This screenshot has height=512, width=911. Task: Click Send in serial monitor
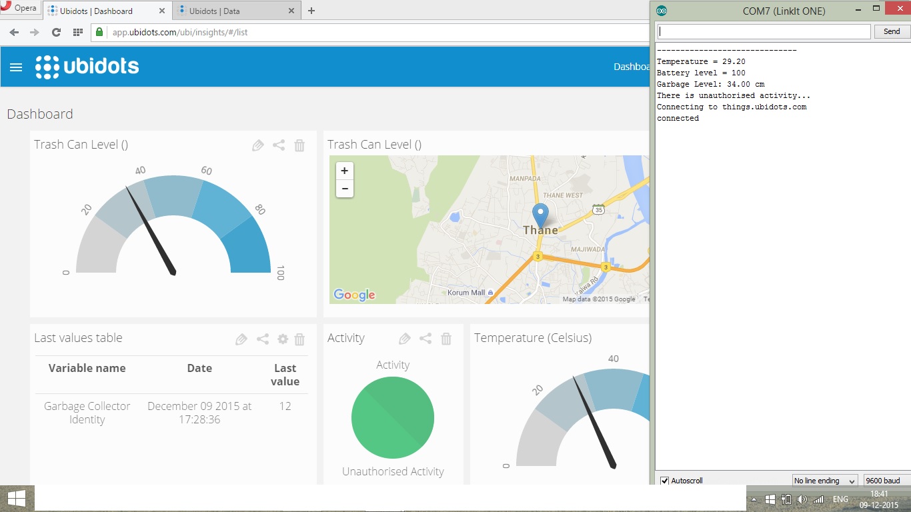(x=892, y=31)
